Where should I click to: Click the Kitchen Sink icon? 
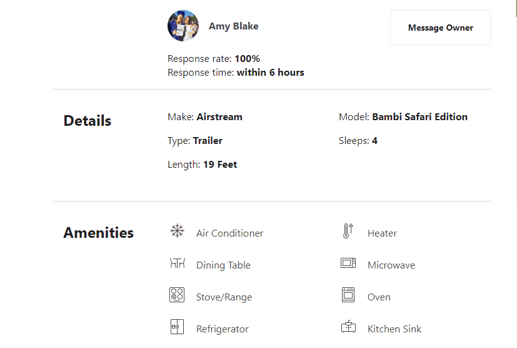348,327
